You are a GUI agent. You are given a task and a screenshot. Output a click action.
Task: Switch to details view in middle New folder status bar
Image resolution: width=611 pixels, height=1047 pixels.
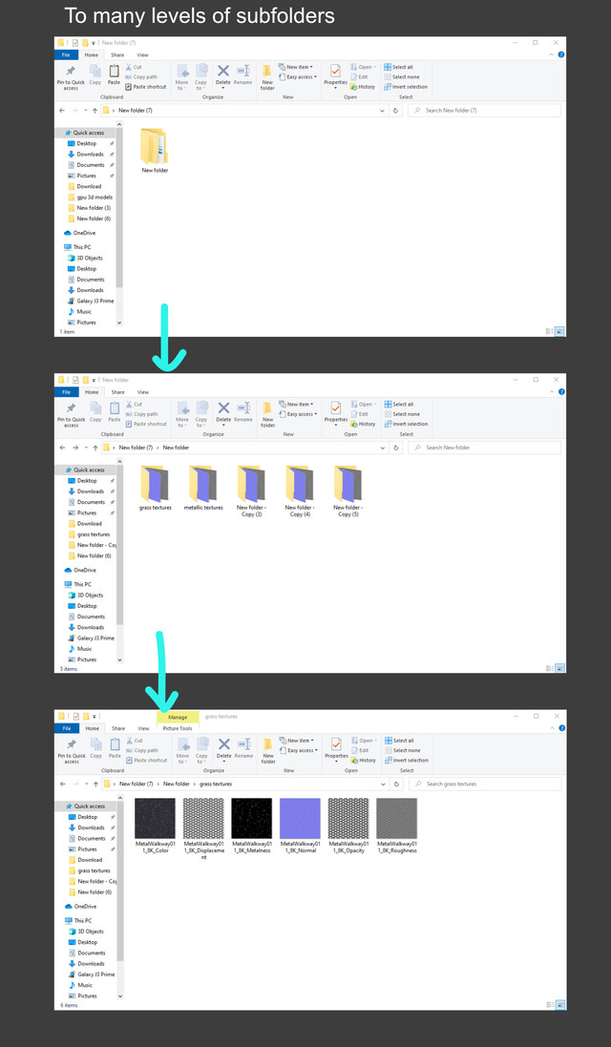[x=550, y=668]
